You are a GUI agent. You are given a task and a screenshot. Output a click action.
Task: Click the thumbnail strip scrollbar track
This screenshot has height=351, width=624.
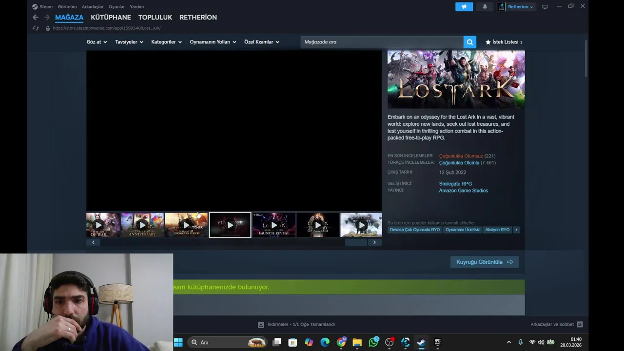click(x=234, y=242)
